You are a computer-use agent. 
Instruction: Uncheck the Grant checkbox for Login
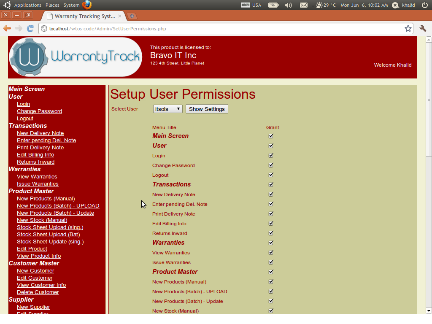[x=270, y=155]
